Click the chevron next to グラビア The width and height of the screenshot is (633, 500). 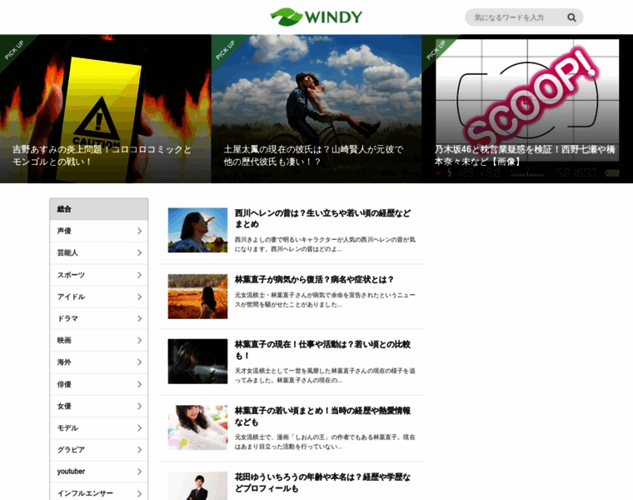(x=140, y=450)
